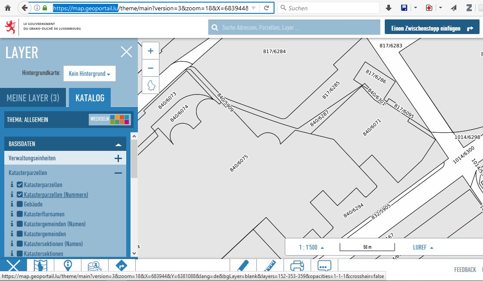This screenshot has height=281, width=483.
Task: Expand the Verwaltungseinheiten group
Action: click(x=118, y=159)
